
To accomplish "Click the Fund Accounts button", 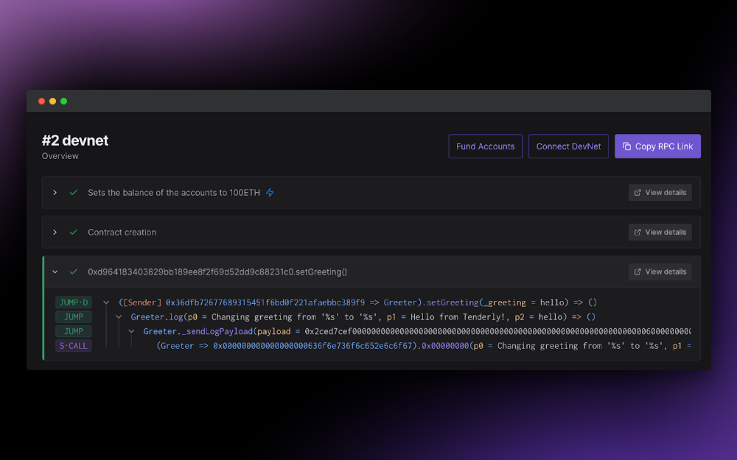I will pos(485,146).
